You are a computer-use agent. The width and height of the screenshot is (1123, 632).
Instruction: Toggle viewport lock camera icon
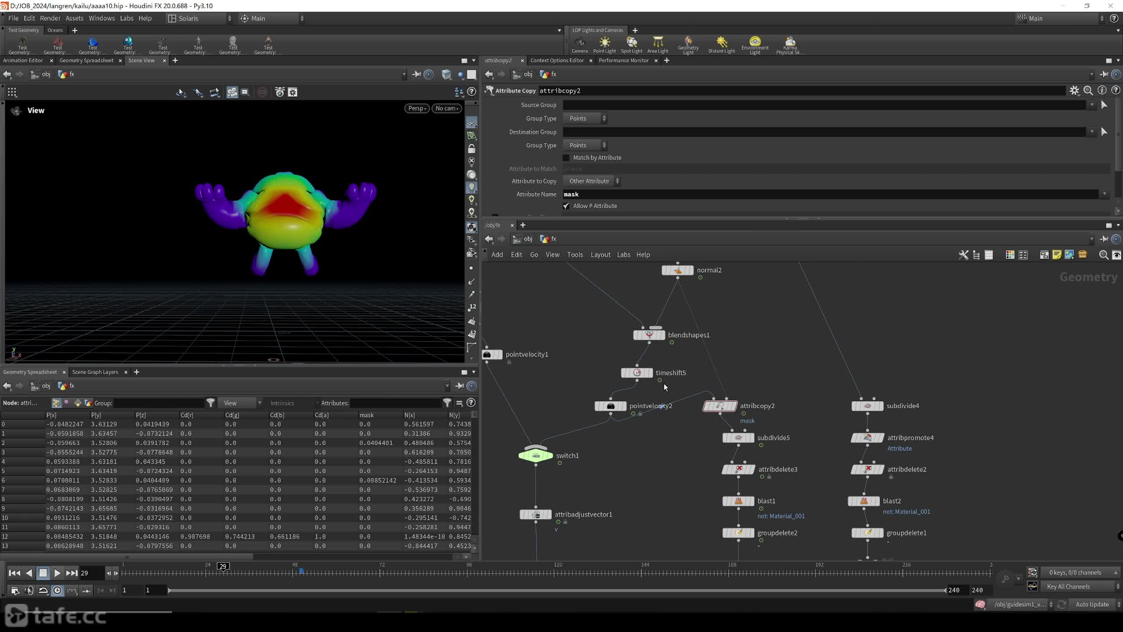coord(472,149)
